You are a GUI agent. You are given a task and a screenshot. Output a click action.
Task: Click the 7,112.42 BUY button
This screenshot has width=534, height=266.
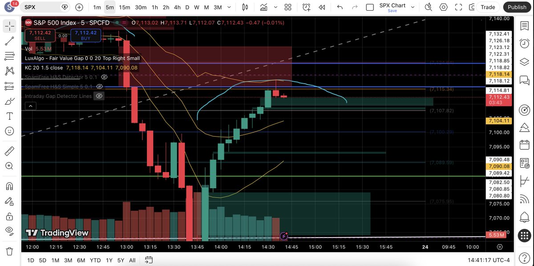tap(85, 35)
